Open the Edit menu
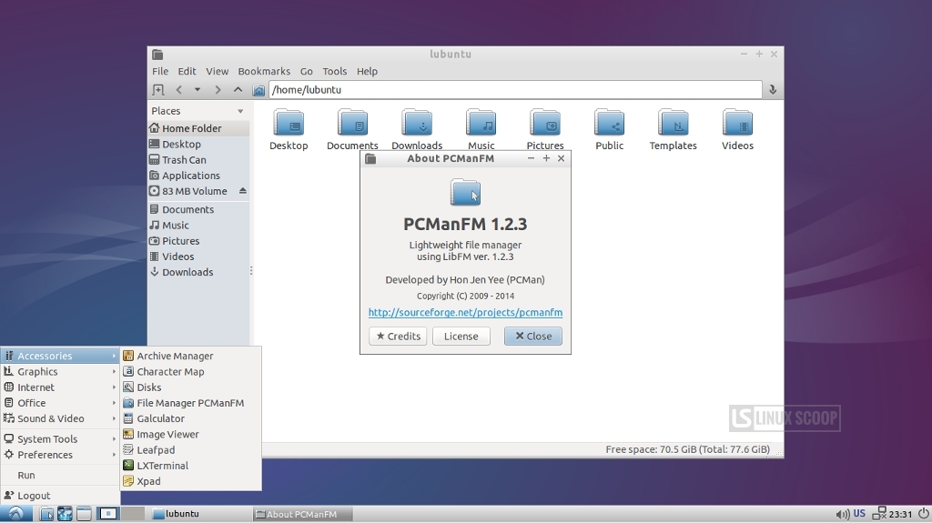 187,71
